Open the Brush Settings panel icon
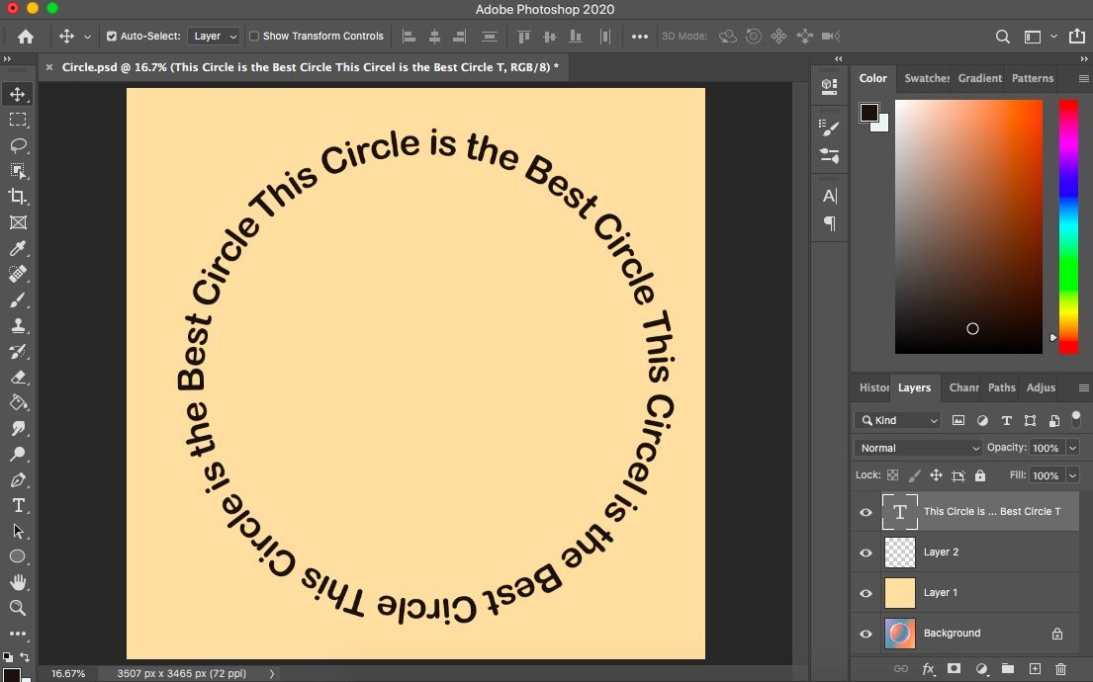This screenshot has width=1093, height=682. point(830,128)
